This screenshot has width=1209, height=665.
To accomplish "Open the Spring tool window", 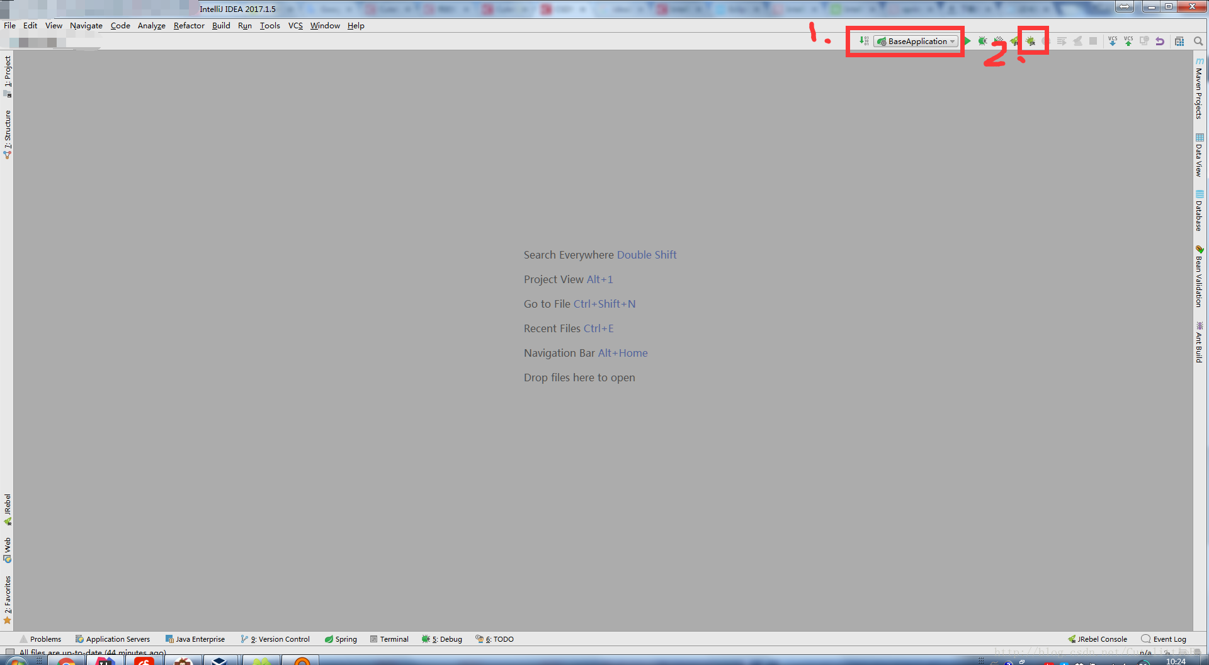I will [x=341, y=639].
